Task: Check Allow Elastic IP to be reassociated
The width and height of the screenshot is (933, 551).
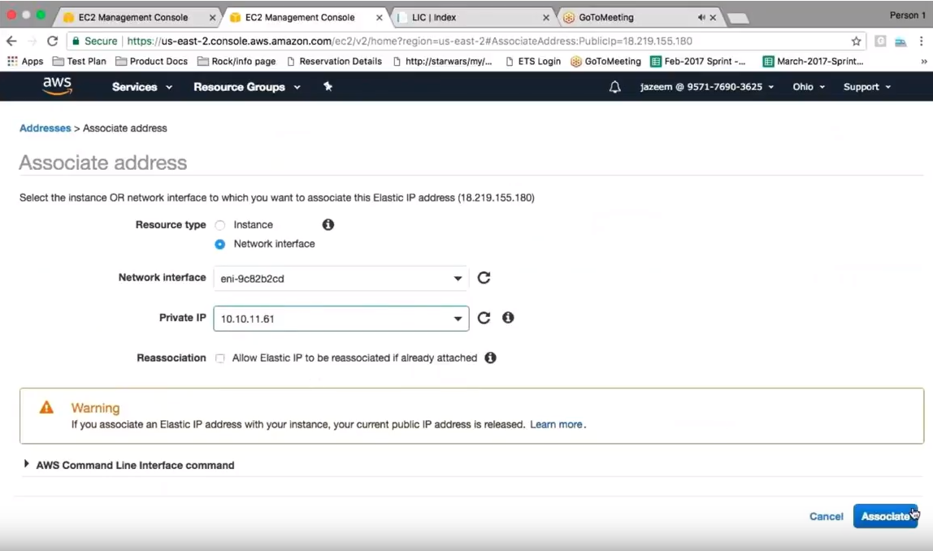Action: click(220, 358)
